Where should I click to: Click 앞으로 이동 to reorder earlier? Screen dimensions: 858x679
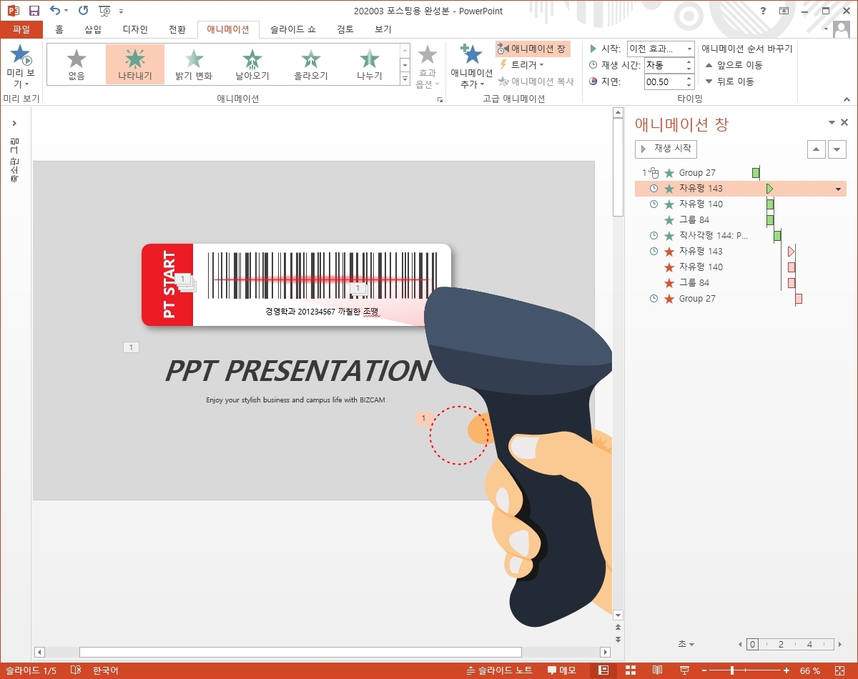click(734, 65)
